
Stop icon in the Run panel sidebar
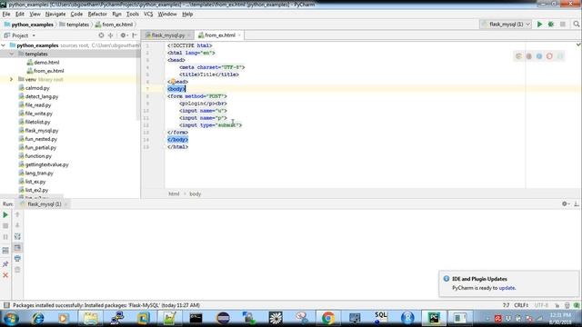click(5, 226)
